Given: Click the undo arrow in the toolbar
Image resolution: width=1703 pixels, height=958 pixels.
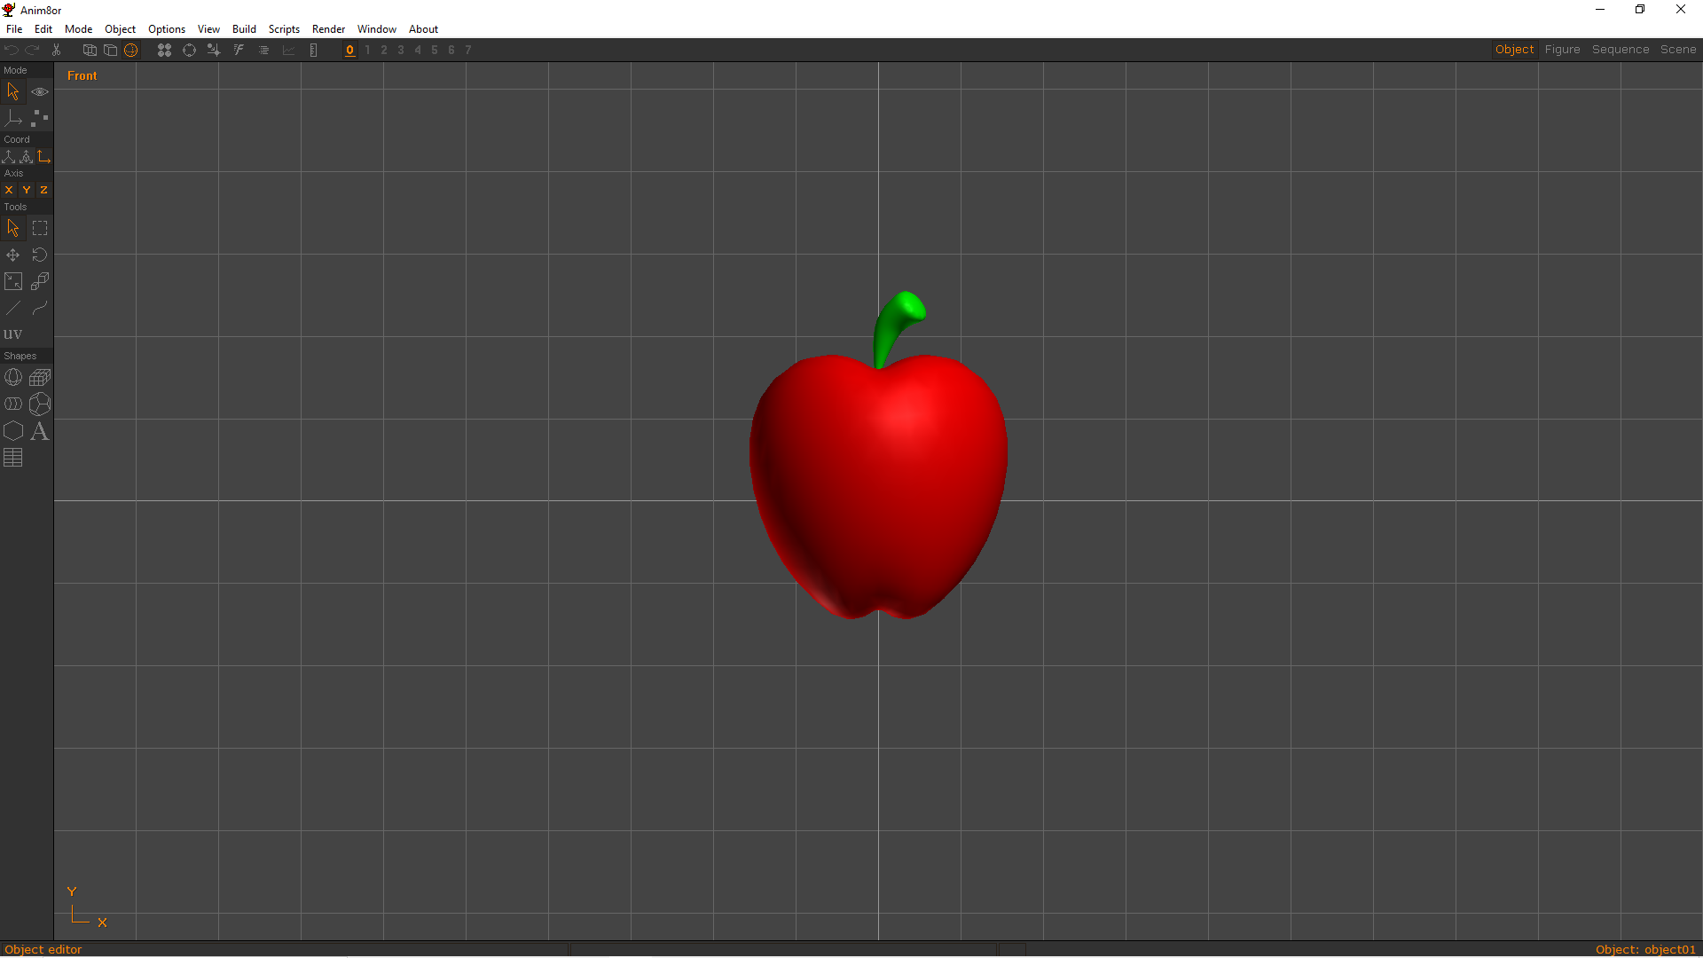Looking at the screenshot, I should click(x=12, y=50).
